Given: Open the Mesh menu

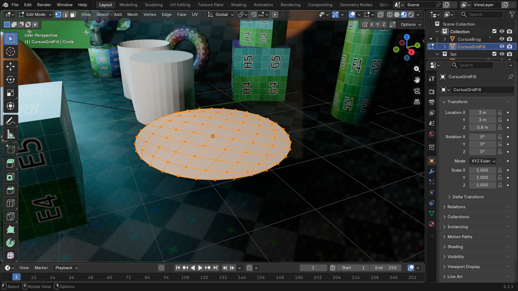Looking at the screenshot, I should (x=132, y=15).
